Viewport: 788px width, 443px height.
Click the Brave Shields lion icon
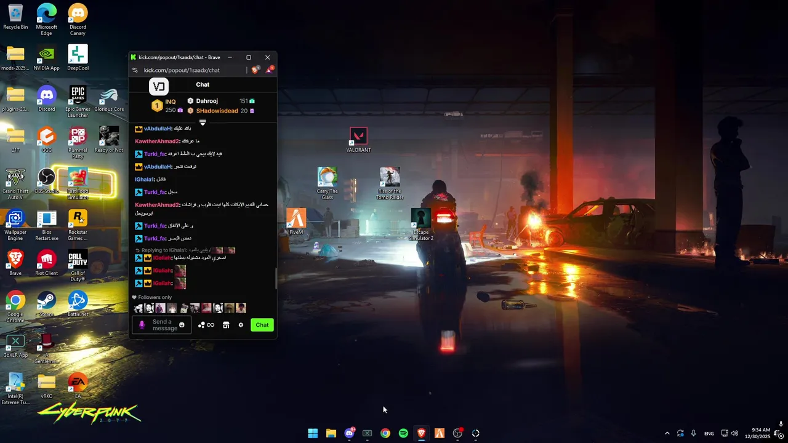tap(255, 70)
